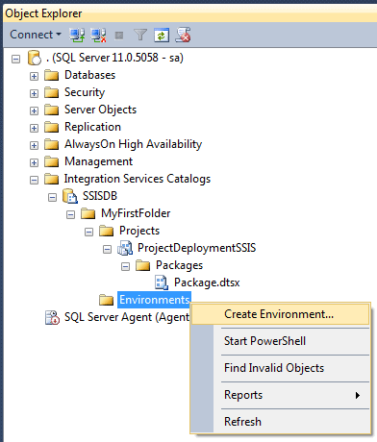Image resolution: width=377 pixels, height=442 pixels.
Task: Click the Connect Object Explorer toolbar icon
Action: pyautogui.click(x=77, y=35)
